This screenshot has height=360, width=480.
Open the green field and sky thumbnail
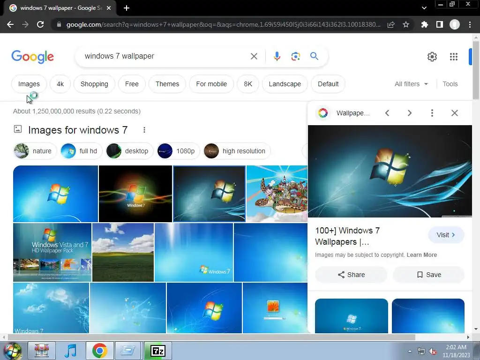click(x=123, y=252)
